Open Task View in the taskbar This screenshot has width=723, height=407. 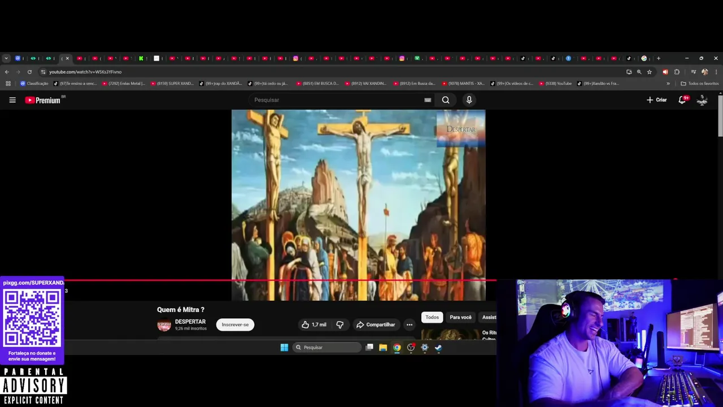point(369,347)
